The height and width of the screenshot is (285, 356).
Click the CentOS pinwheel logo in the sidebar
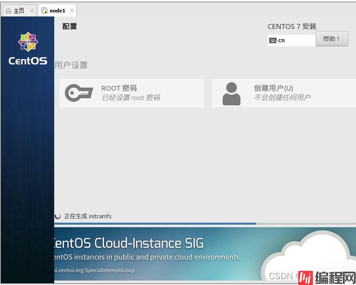point(28,42)
